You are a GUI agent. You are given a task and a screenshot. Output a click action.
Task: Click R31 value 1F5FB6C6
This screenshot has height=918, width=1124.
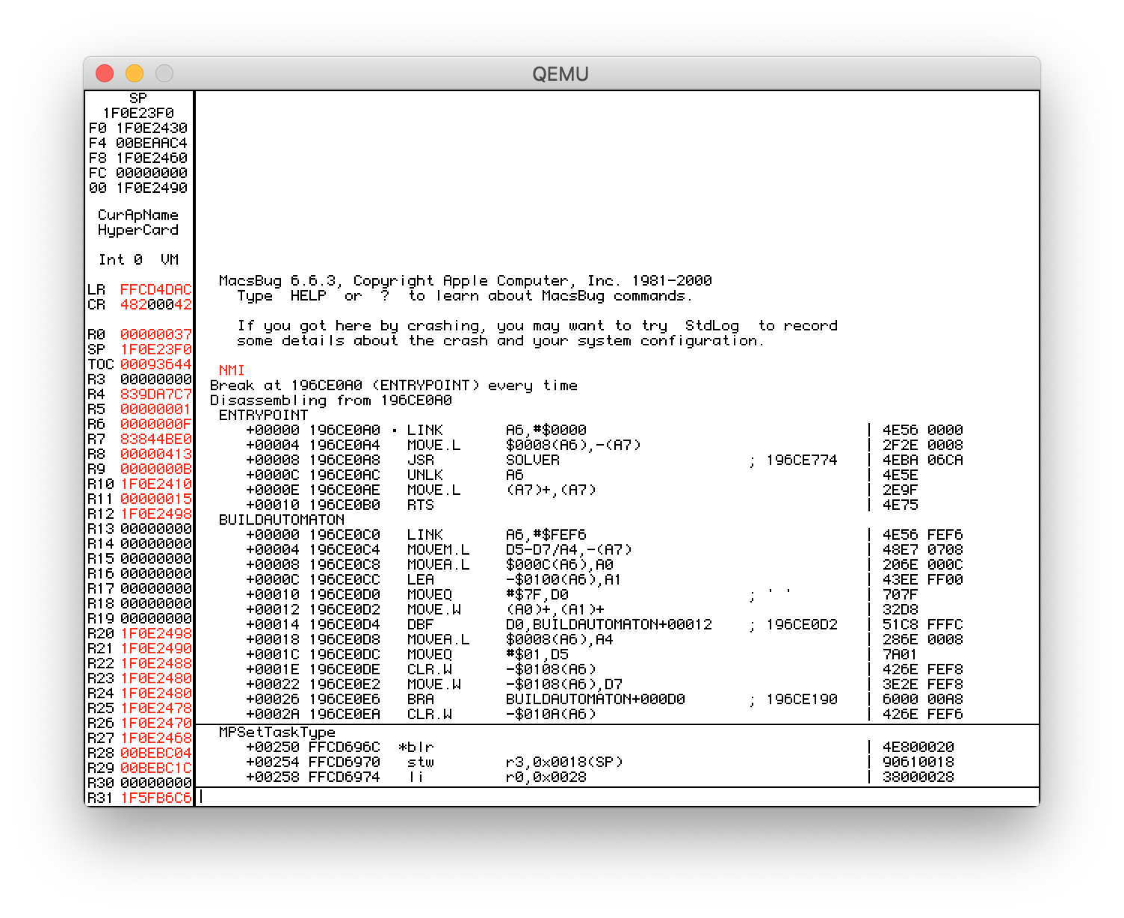click(x=155, y=798)
